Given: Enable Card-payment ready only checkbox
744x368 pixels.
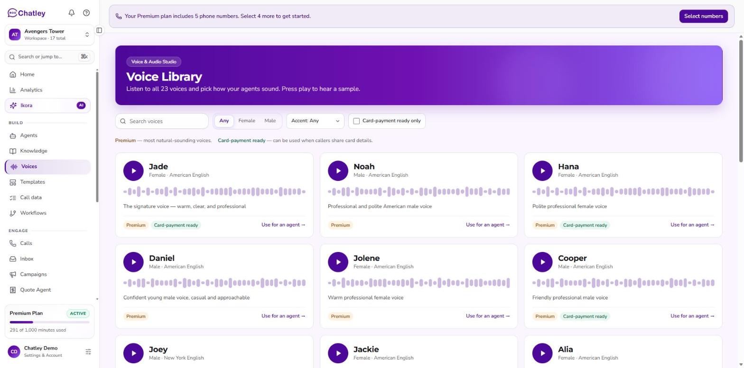Looking at the screenshot, I should click(x=356, y=121).
